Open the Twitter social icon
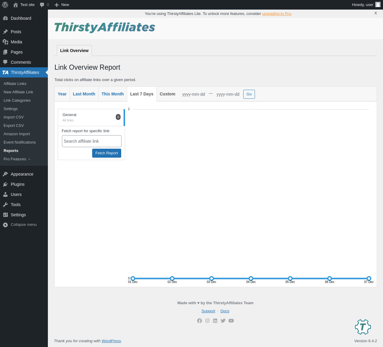The image size is (383, 347). tap(223, 321)
